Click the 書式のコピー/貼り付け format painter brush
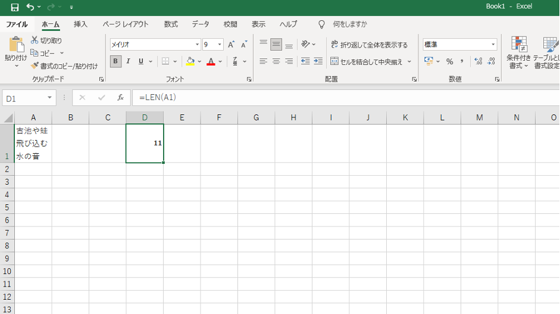Image resolution: width=560 pixels, height=314 pixels. (x=35, y=66)
